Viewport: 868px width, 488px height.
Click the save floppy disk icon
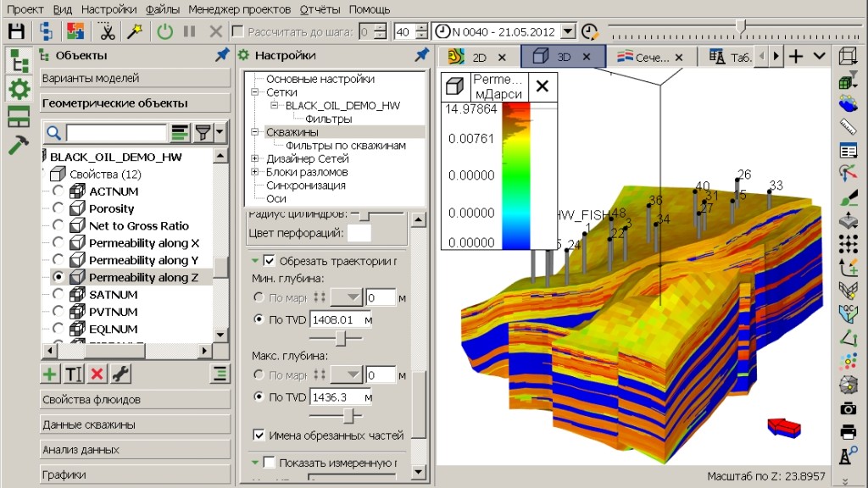coord(16,31)
